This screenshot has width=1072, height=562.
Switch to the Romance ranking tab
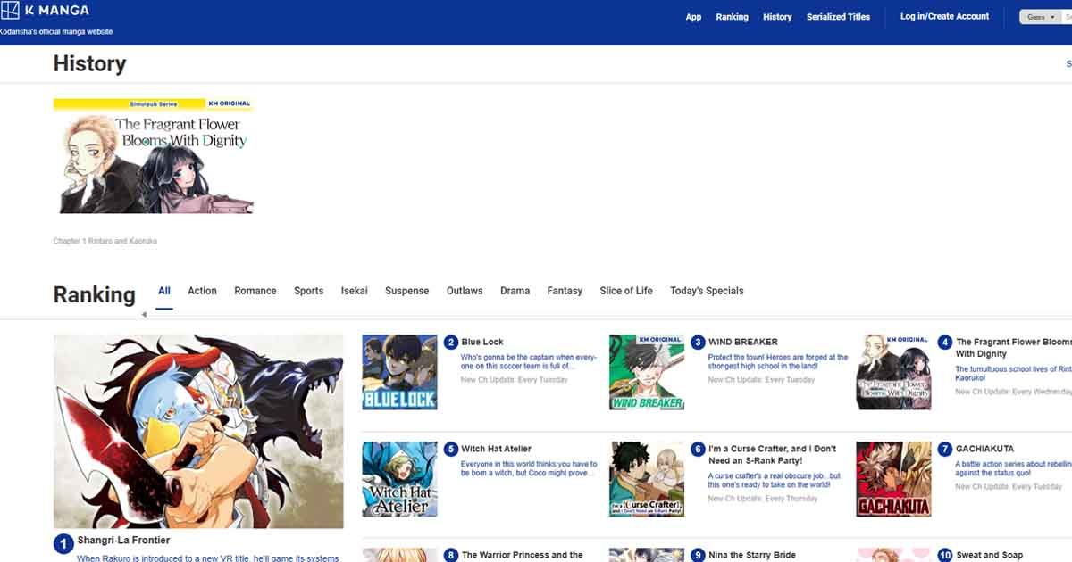[255, 291]
